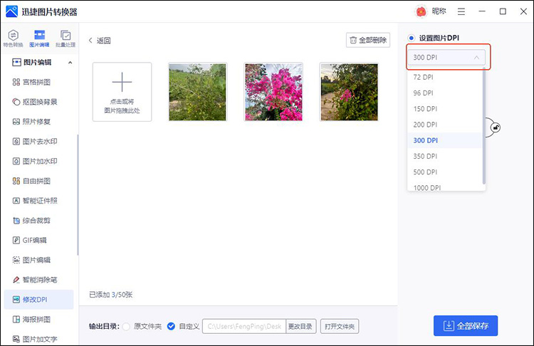Select 综合裁剪 tool
Image resolution: width=534 pixels, height=346 pixels.
point(31,220)
